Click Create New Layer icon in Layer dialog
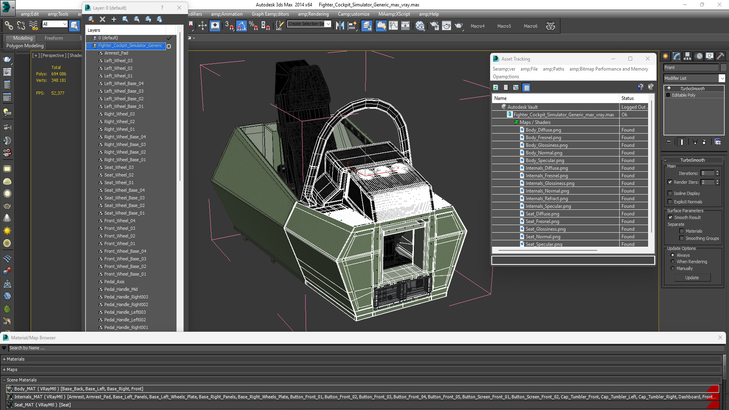 click(x=91, y=19)
